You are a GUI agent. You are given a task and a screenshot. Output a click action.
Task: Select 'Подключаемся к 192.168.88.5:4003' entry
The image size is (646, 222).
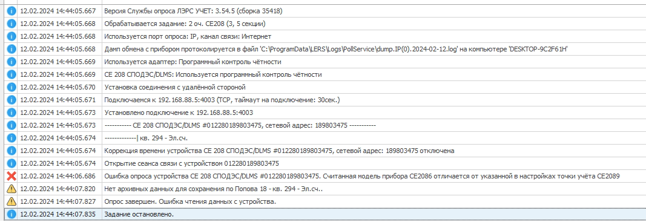click(222, 100)
